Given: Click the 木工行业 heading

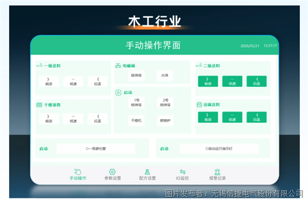Looking at the screenshot, I should (155, 21).
